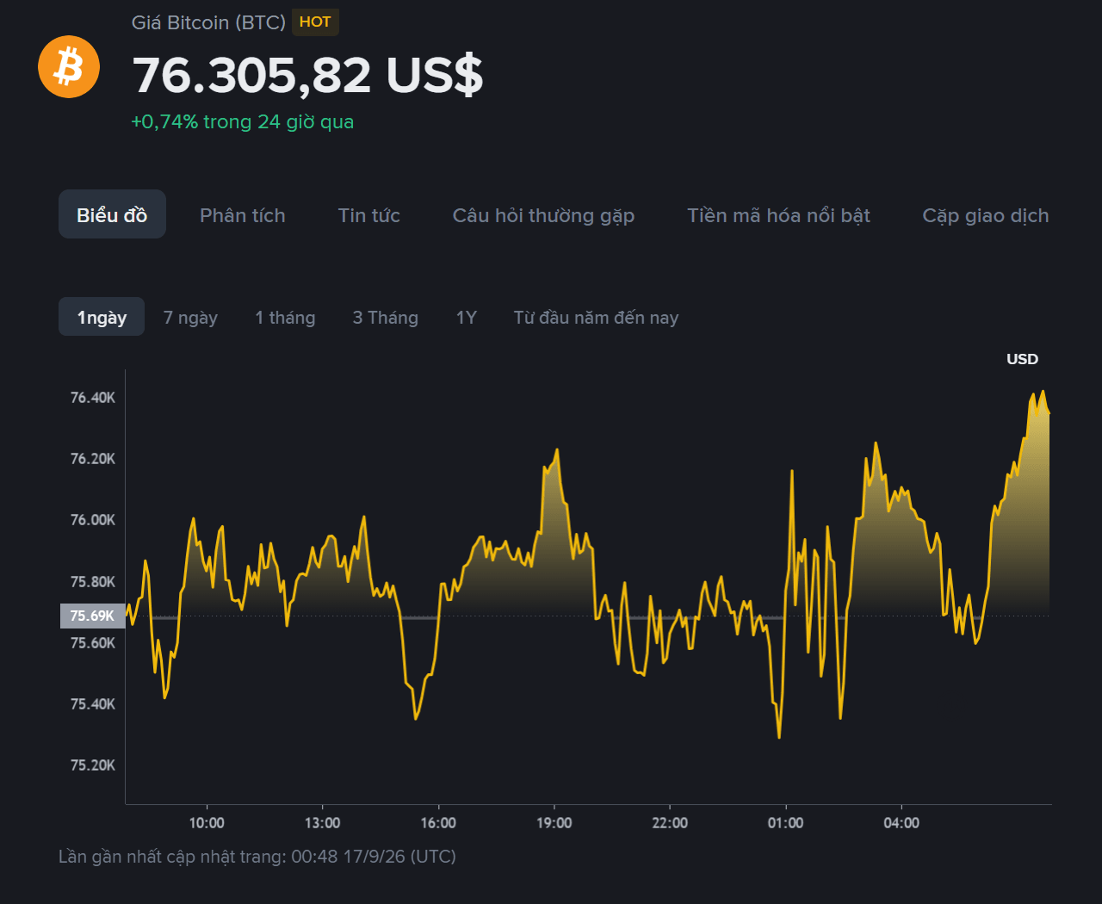Image resolution: width=1102 pixels, height=904 pixels.
Task: Click the 13:00 time axis label
Action: (x=322, y=822)
